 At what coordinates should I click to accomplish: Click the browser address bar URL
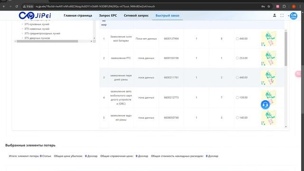click(95, 6)
